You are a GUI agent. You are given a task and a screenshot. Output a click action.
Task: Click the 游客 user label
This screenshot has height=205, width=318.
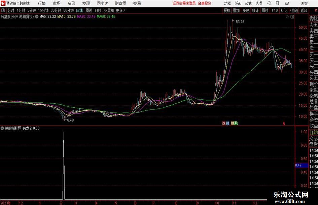click(x=304, y=3)
